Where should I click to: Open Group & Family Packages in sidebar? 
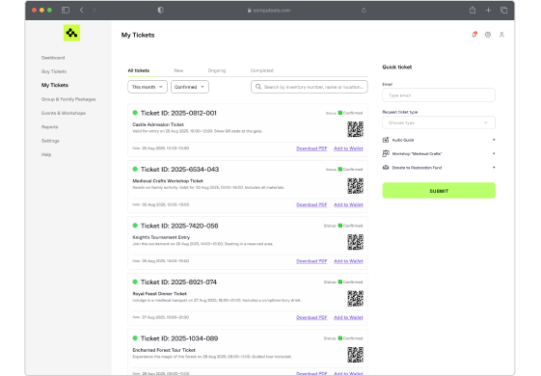coord(68,99)
